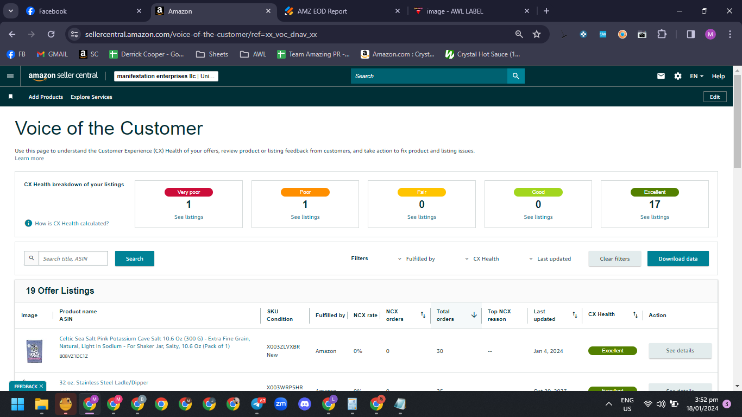Open Add Products menu item

[46, 97]
